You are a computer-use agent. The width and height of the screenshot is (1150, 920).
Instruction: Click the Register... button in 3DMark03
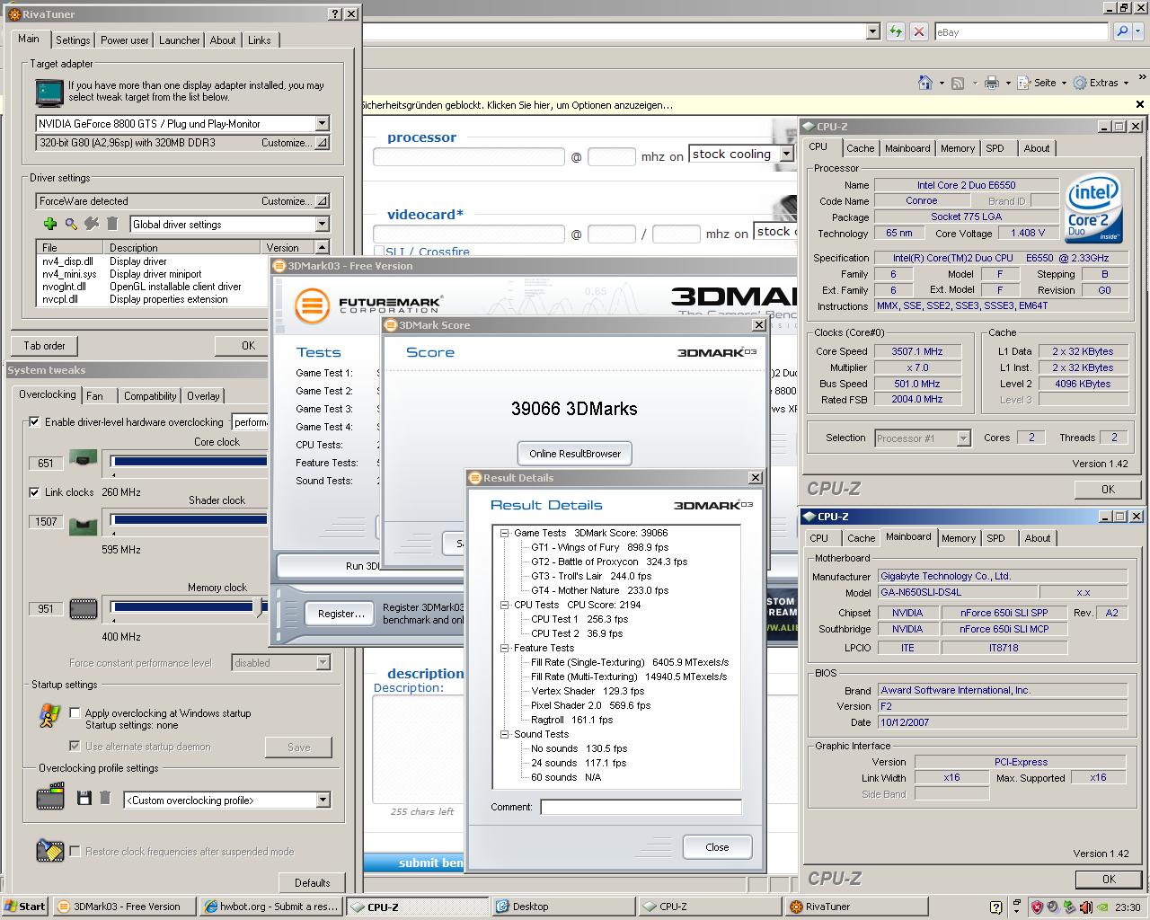(x=341, y=614)
